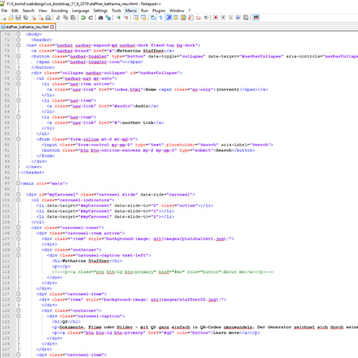Undo the last edit with the green arrow
Image resolution: width=358 pixels, height=358 pixels.
(83, 18)
